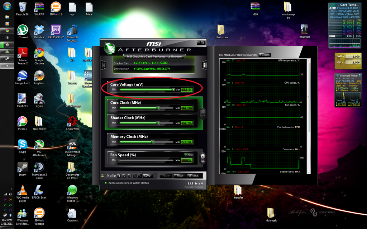Click the user-defined fan control button

pos(203,158)
